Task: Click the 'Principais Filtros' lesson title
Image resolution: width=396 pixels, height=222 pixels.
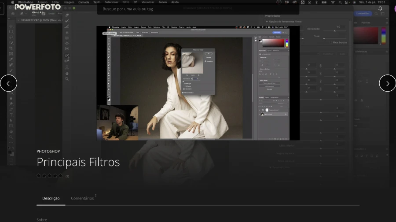Action: (x=78, y=162)
